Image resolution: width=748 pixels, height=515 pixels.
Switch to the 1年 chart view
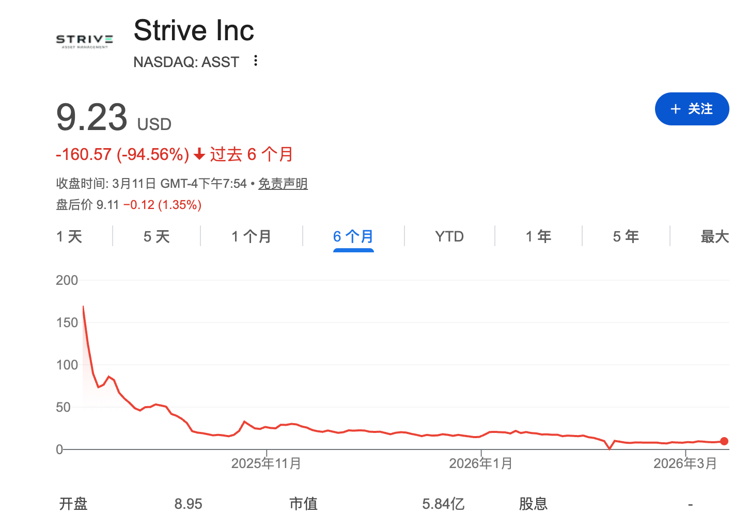(x=538, y=236)
